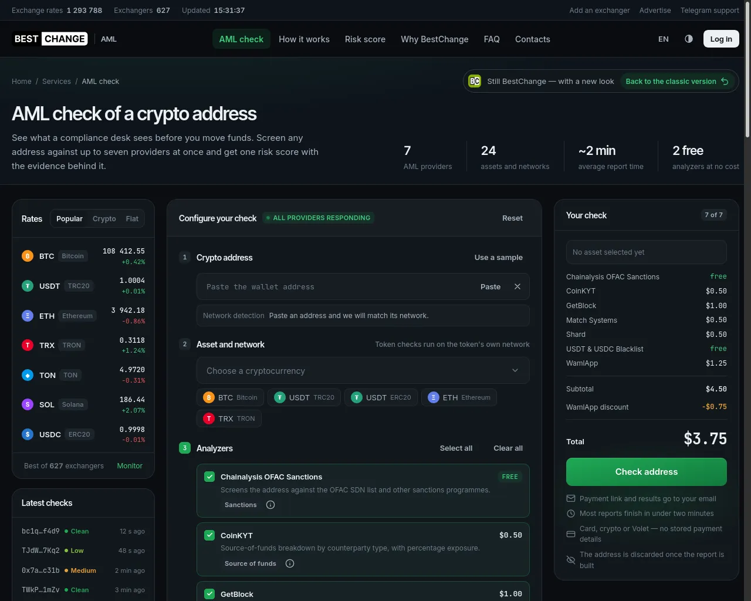Click the crossed-eye icon beside discard note
The image size is (751, 601).
[571, 560]
